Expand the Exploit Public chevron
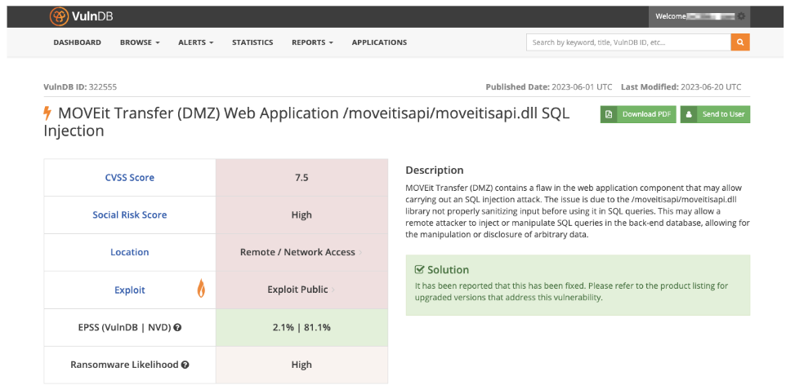 pyautogui.click(x=333, y=290)
